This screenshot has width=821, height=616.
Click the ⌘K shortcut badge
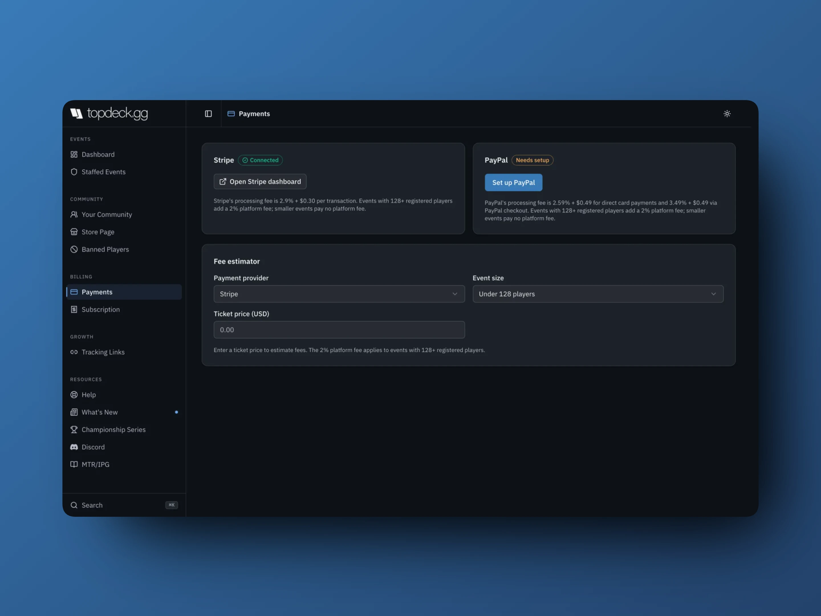point(172,505)
